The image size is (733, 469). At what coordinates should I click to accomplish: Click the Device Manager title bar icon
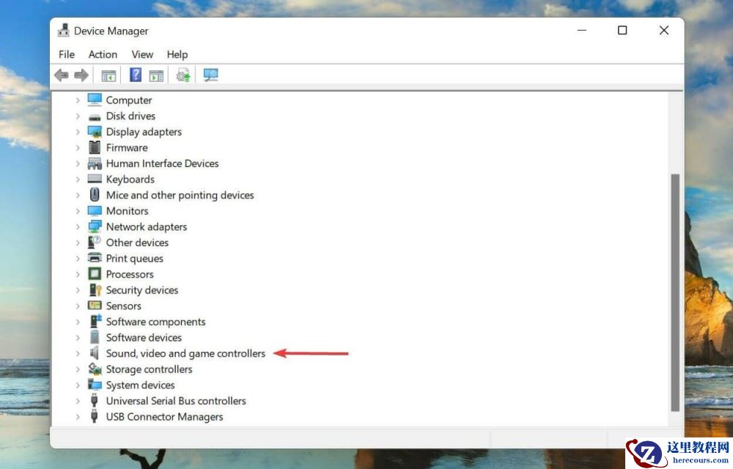coord(63,30)
